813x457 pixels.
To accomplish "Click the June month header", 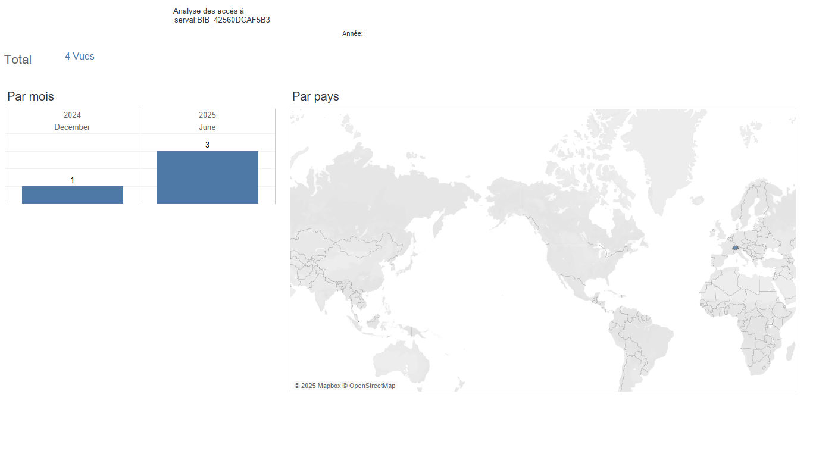I will pos(207,127).
